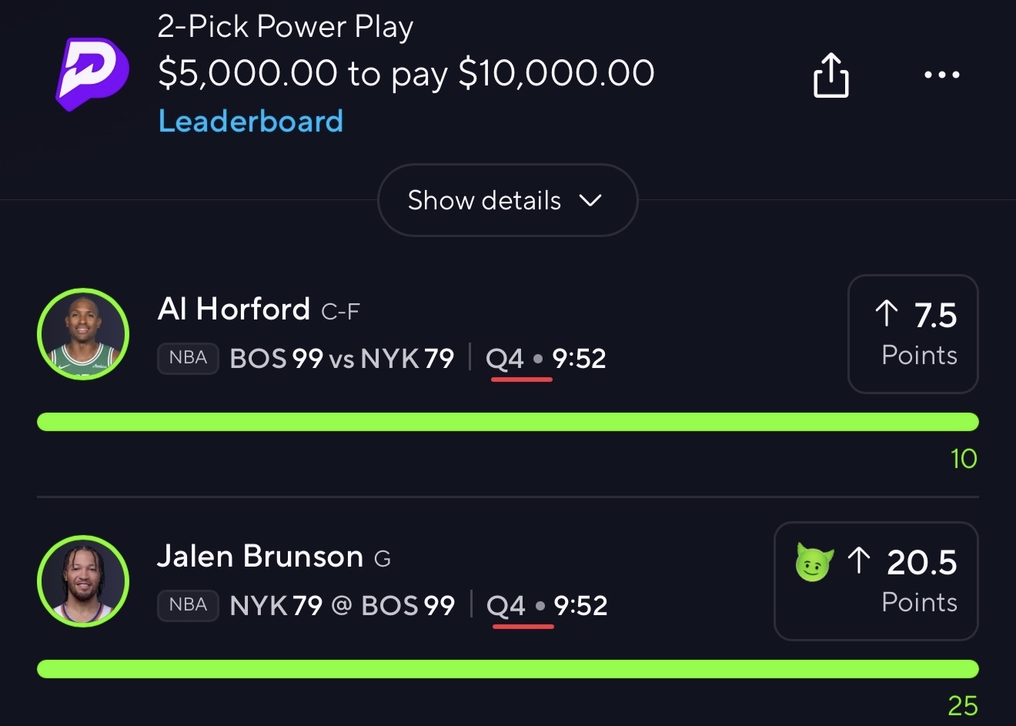Viewport: 1016px width, 726px height.
Task: Tap the Al Horford player name
Action: point(233,309)
